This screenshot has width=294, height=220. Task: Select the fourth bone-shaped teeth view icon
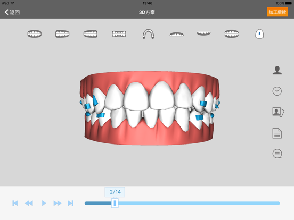(119, 34)
